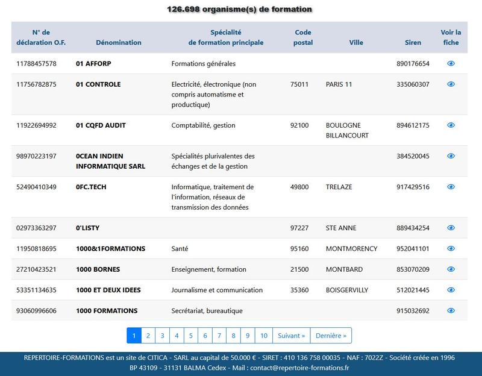This screenshot has height=376, width=482.
Task: Show the 0FC.TECH fiche with eye icon
Action: pos(451,187)
